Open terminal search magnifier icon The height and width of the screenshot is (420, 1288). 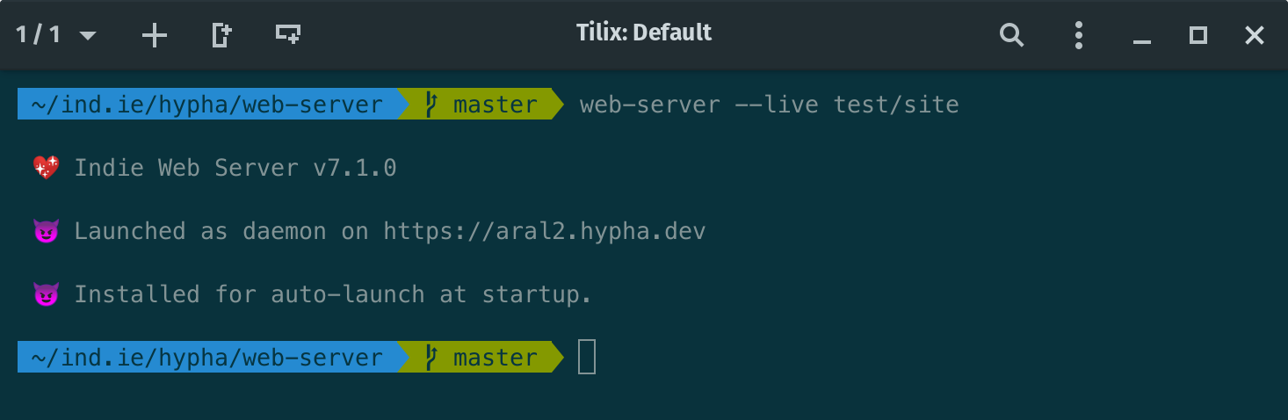(1012, 35)
